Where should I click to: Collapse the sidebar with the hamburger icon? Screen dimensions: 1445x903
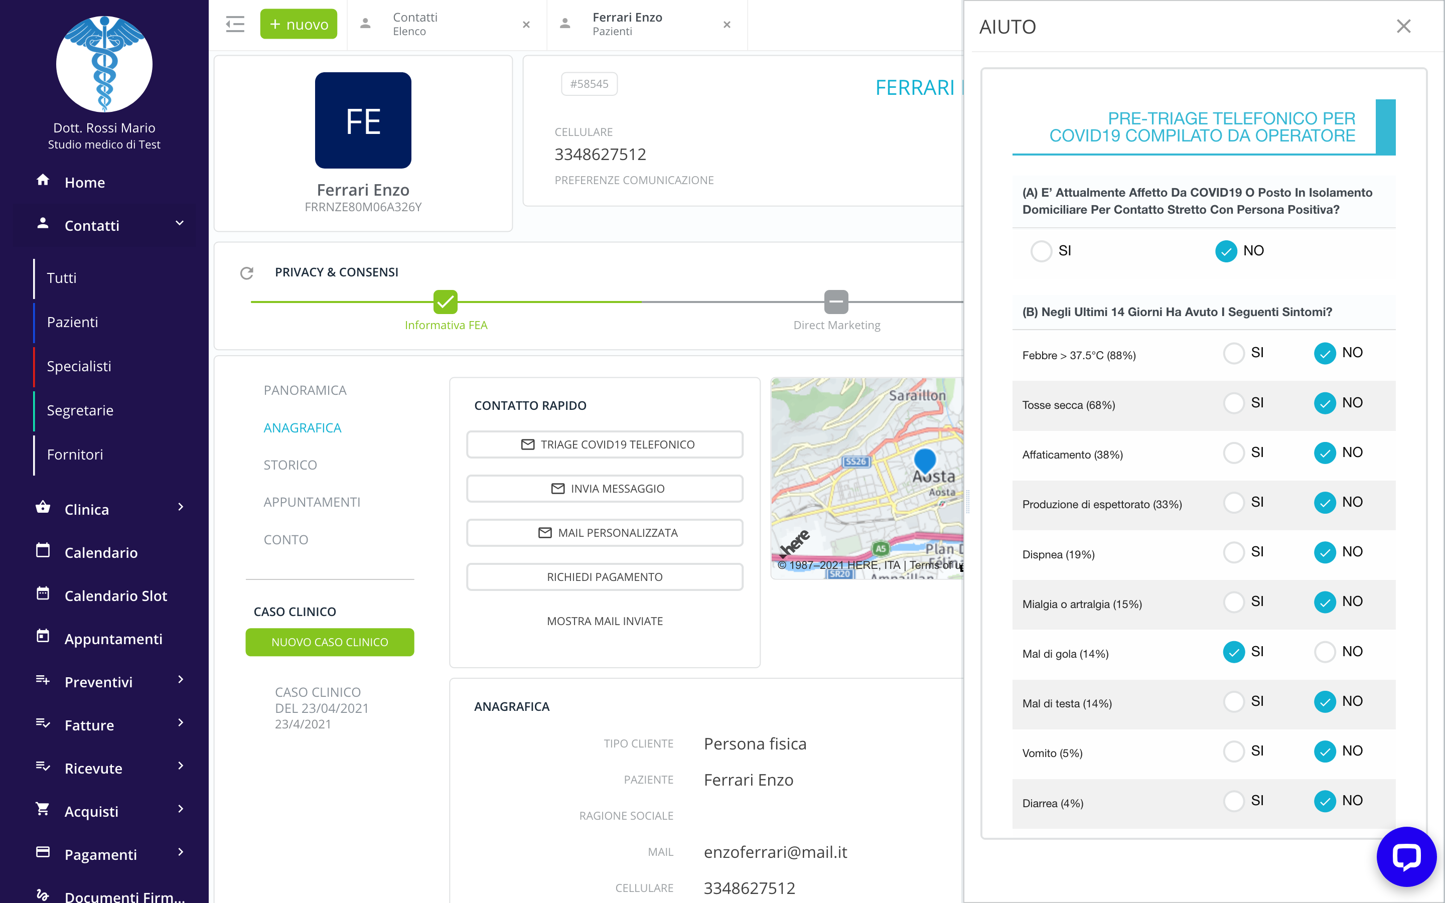click(235, 25)
